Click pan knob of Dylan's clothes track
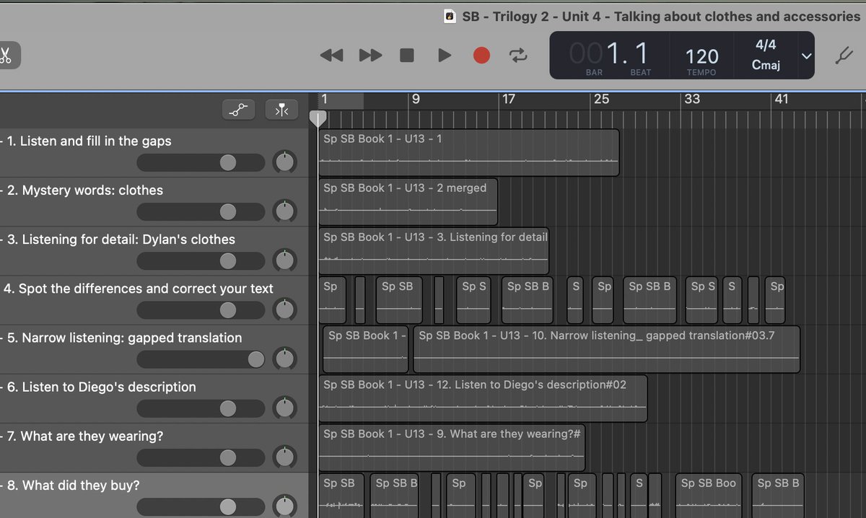 click(x=285, y=260)
